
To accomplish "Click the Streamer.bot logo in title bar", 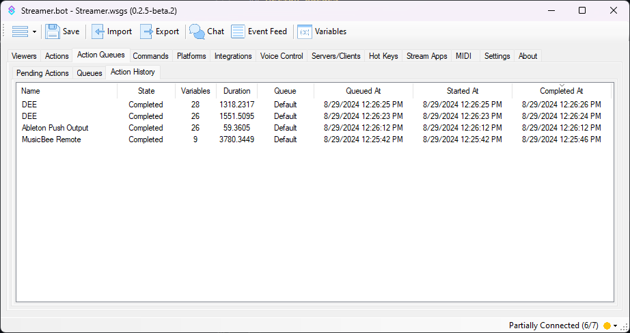I will tap(12, 10).
